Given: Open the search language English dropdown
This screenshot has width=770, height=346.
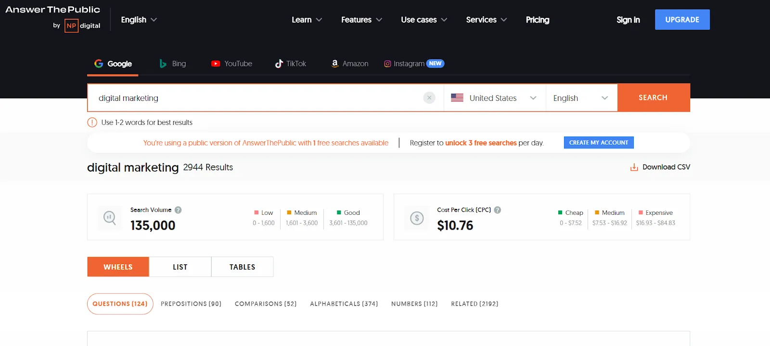Looking at the screenshot, I should [581, 98].
